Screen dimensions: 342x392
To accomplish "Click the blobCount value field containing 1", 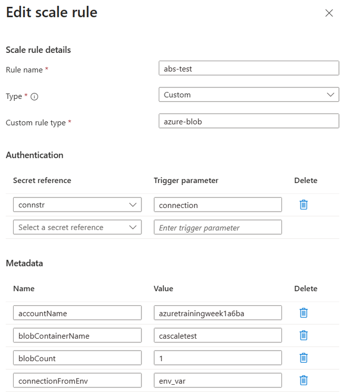I will coord(218,358).
